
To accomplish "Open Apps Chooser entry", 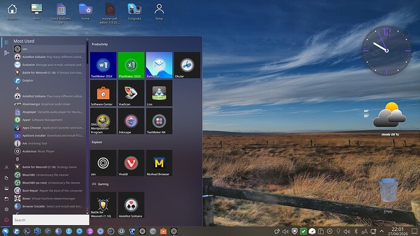I will pyautogui.click(x=49, y=128).
